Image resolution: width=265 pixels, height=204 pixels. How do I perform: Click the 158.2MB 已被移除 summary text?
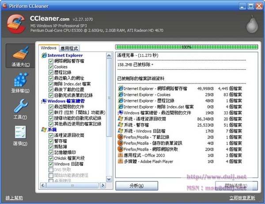136,65
